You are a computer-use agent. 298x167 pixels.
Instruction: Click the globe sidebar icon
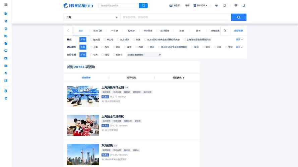(x=6, y=73)
